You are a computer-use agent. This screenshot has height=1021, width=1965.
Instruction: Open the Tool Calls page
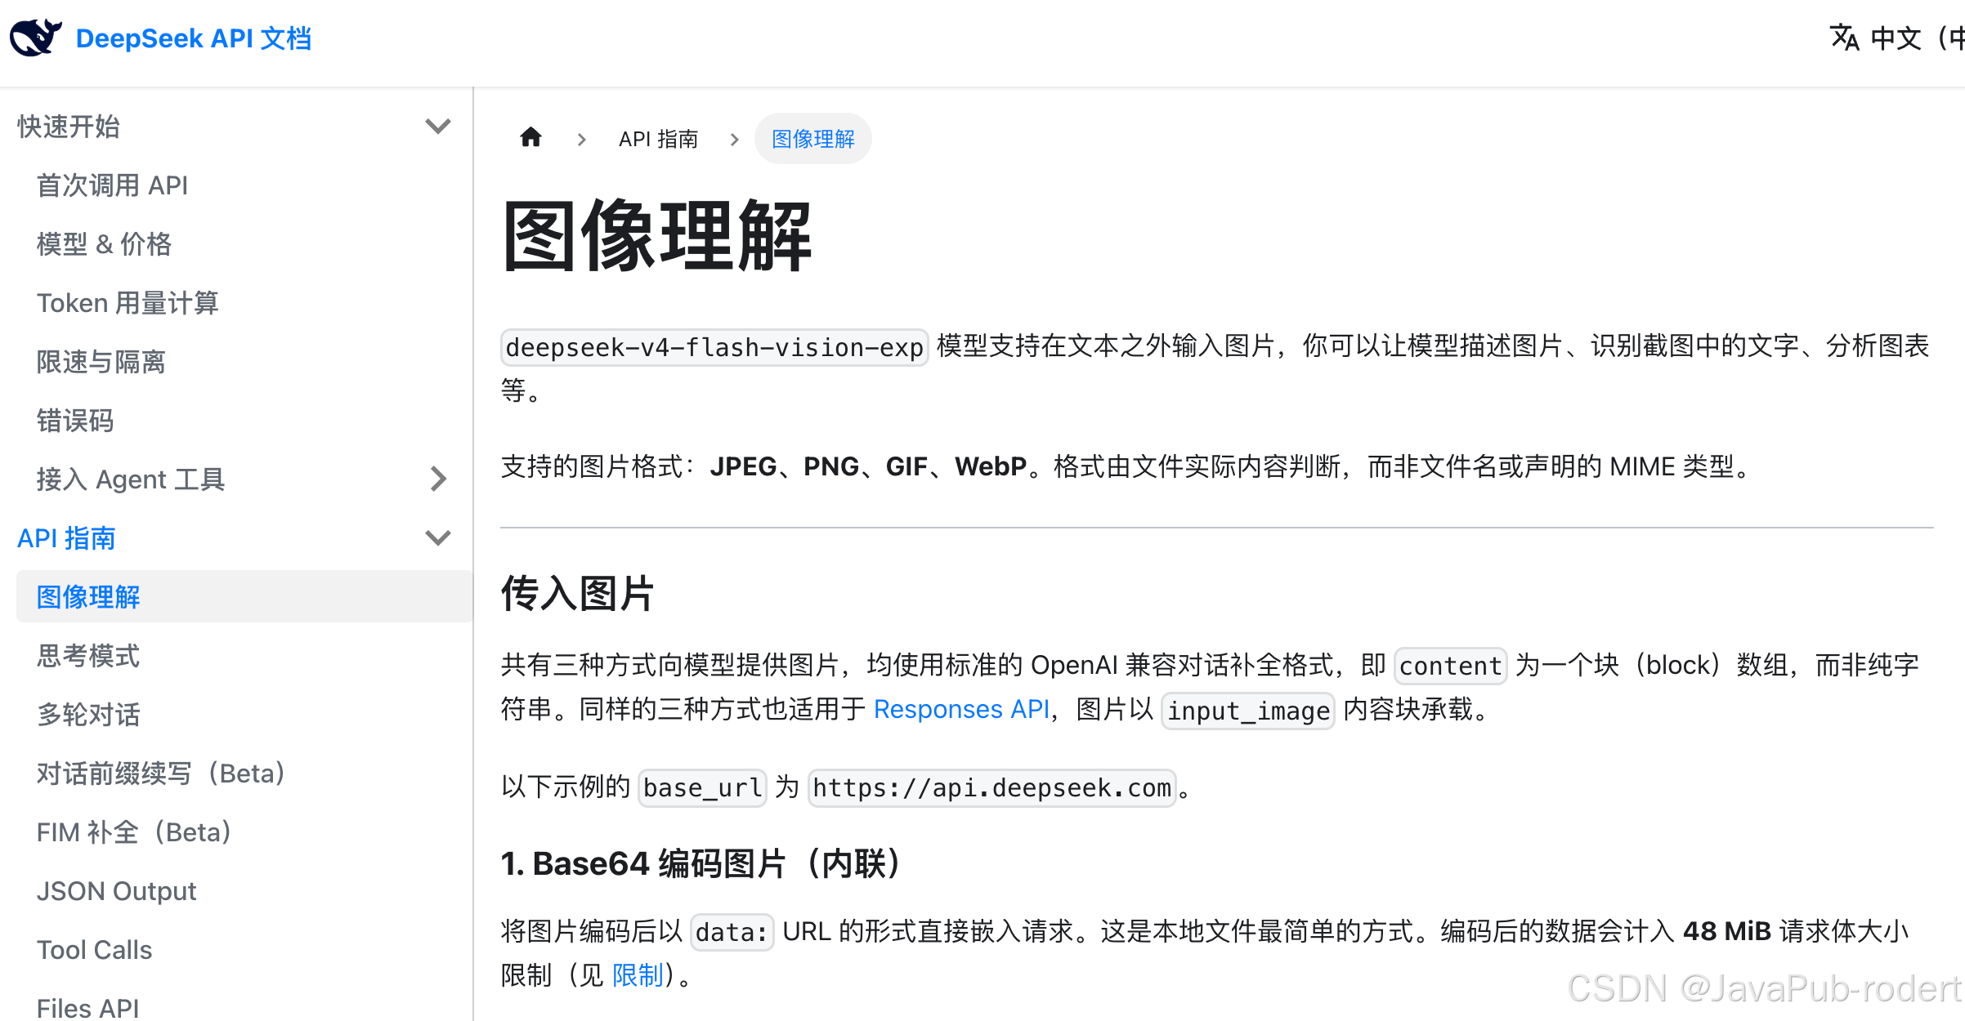[x=95, y=950]
